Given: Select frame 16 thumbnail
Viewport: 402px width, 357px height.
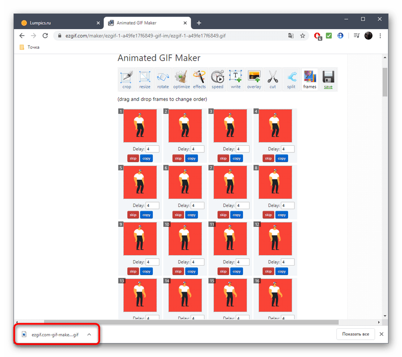Looking at the screenshot, I should coord(275,295).
